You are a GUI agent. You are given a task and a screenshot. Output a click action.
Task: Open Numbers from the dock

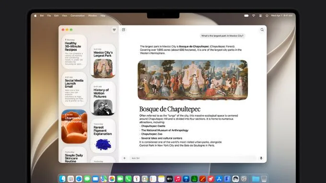[x=194, y=179]
